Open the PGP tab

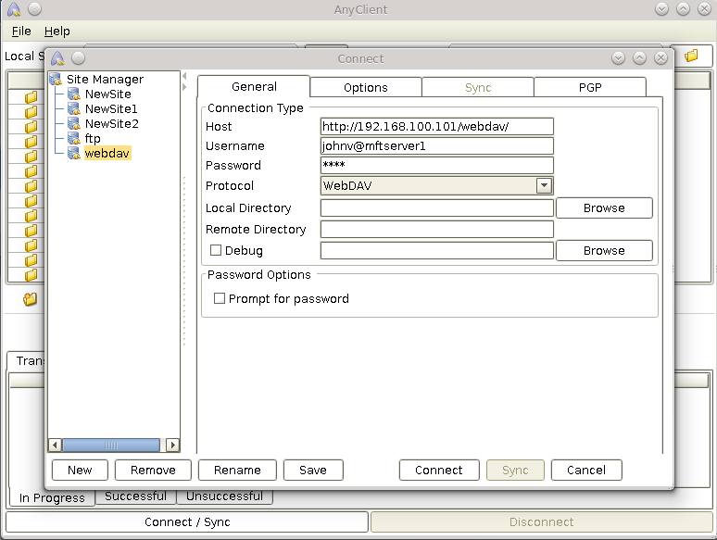590,87
